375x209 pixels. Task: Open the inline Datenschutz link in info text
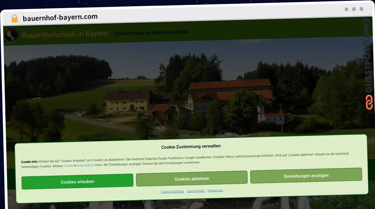click(x=85, y=165)
